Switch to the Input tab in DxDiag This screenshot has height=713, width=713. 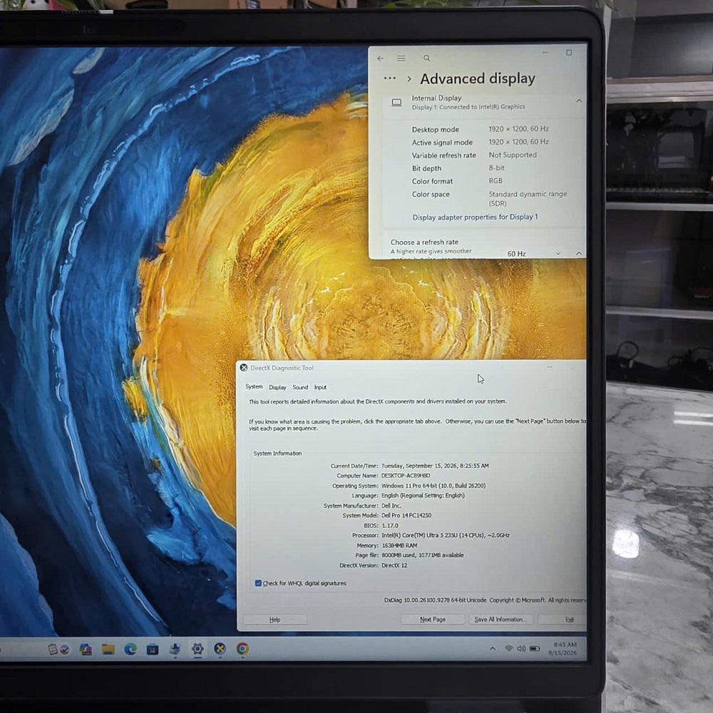pyautogui.click(x=320, y=387)
